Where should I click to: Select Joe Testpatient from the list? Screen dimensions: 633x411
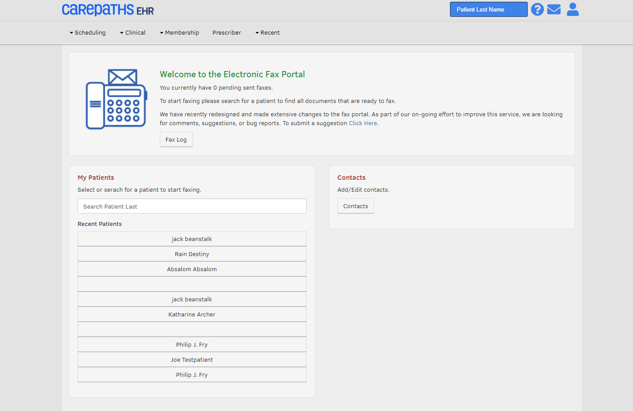[x=192, y=360]
